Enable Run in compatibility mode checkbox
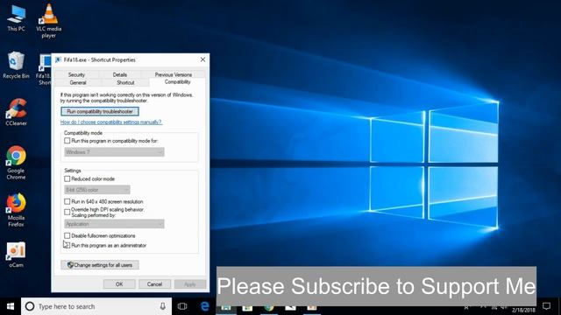The width and height of the screenshot is (561, 315). (67, 141)
